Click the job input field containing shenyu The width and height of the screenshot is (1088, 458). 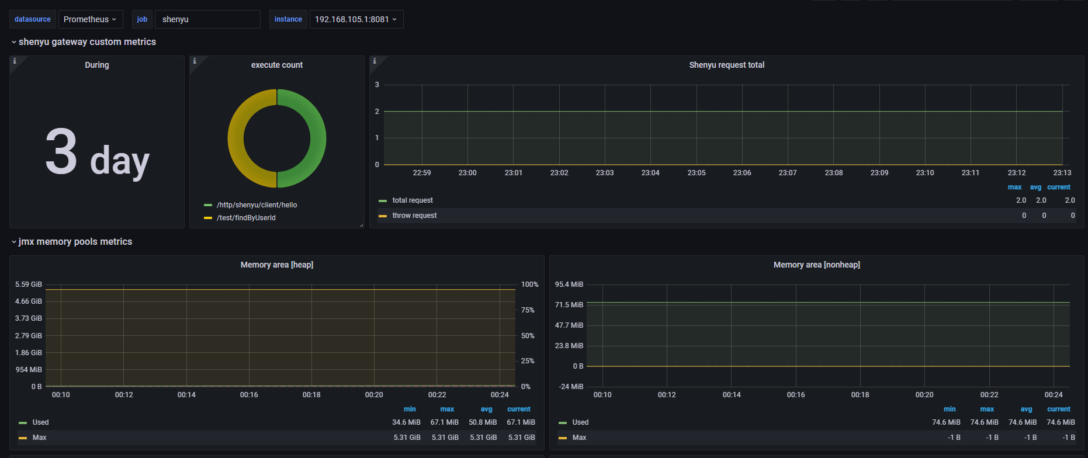tap(207, 19)
